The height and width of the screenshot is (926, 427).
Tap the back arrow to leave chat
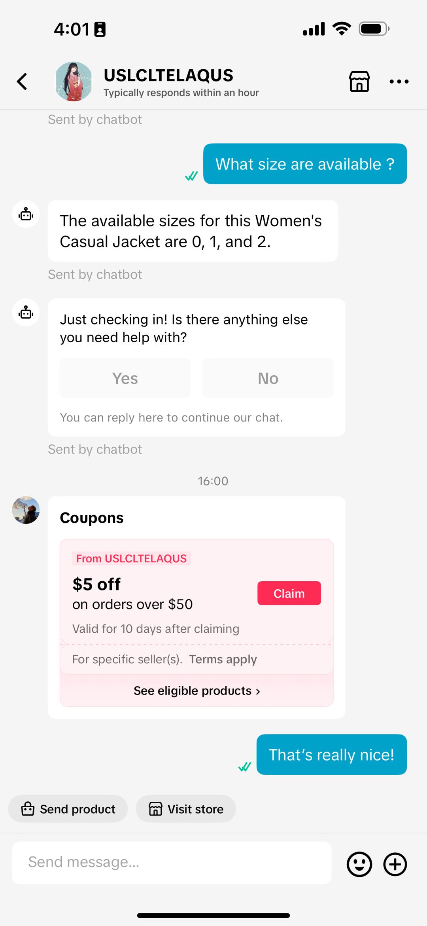click(x=22, y=82)
